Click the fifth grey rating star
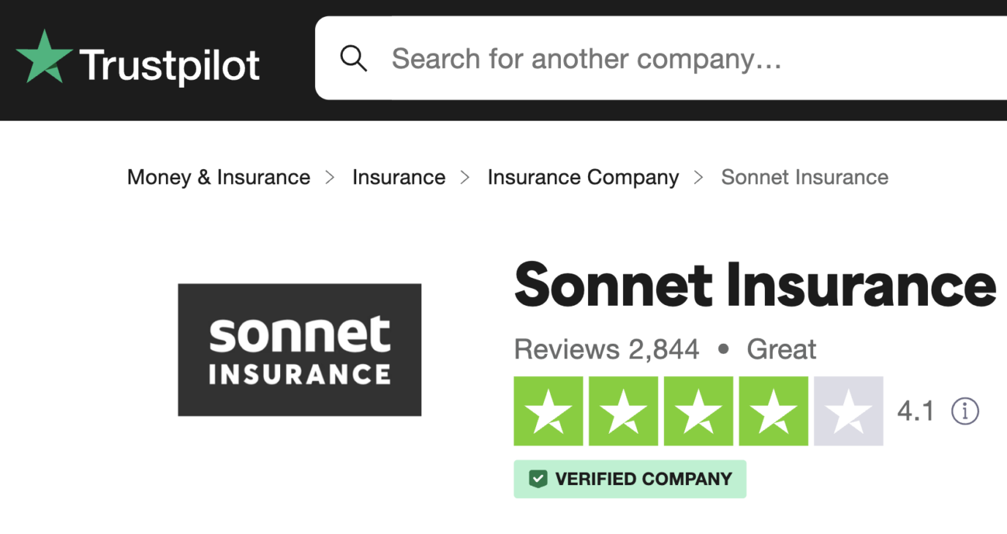The image size is (1007, 534). pyautogui.click(x=848, y=410)
